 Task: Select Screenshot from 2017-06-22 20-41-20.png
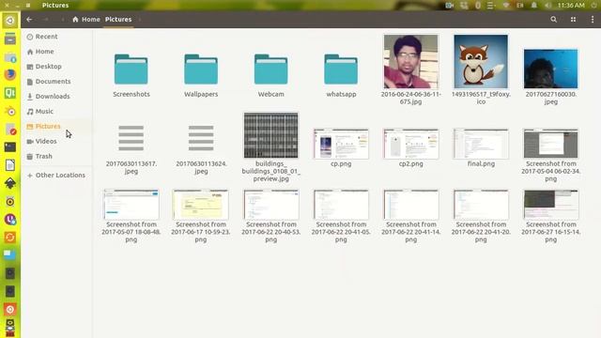(x=481, y=205)
